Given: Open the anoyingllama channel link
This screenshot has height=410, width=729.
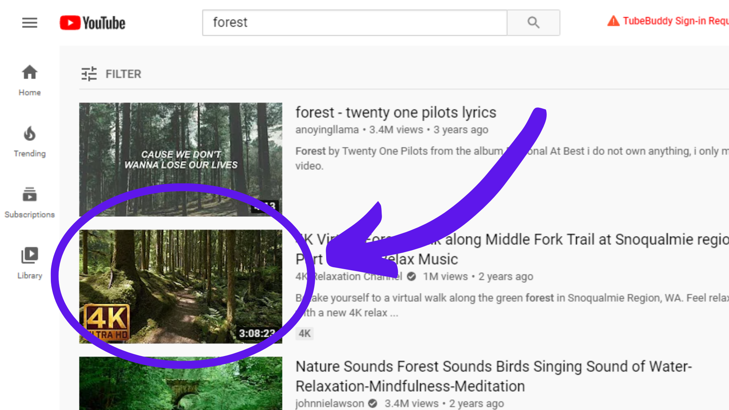Looking at the screenshot, I should click(x=327, y=130).
